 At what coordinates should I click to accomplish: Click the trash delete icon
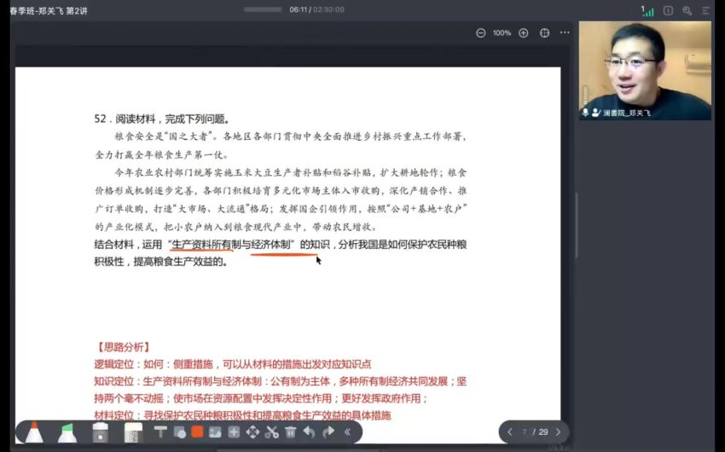click(x=290, y=432)
